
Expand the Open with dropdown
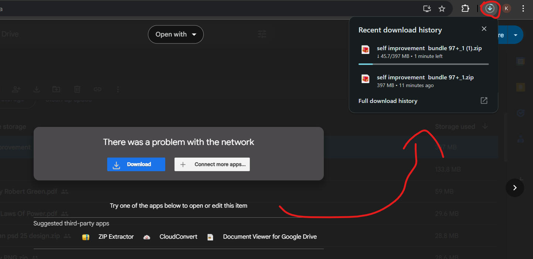point(176,34)
